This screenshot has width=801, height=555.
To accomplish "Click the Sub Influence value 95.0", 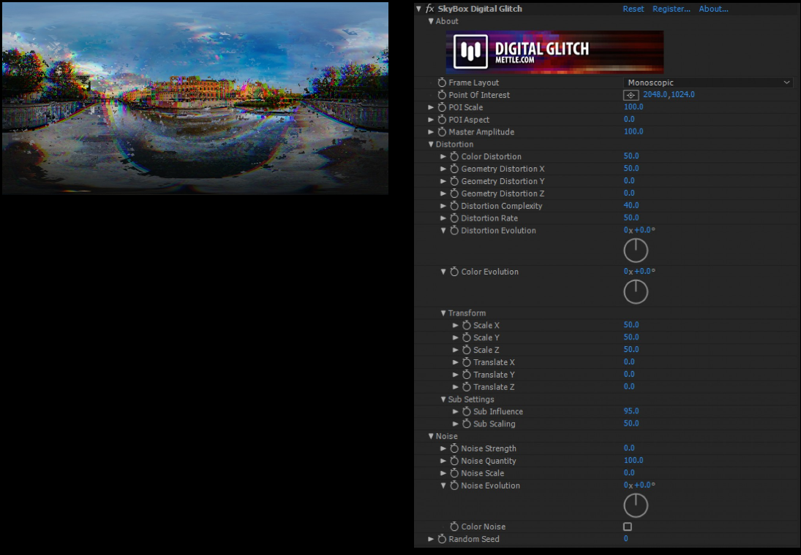I will click(x=631, y=410).
